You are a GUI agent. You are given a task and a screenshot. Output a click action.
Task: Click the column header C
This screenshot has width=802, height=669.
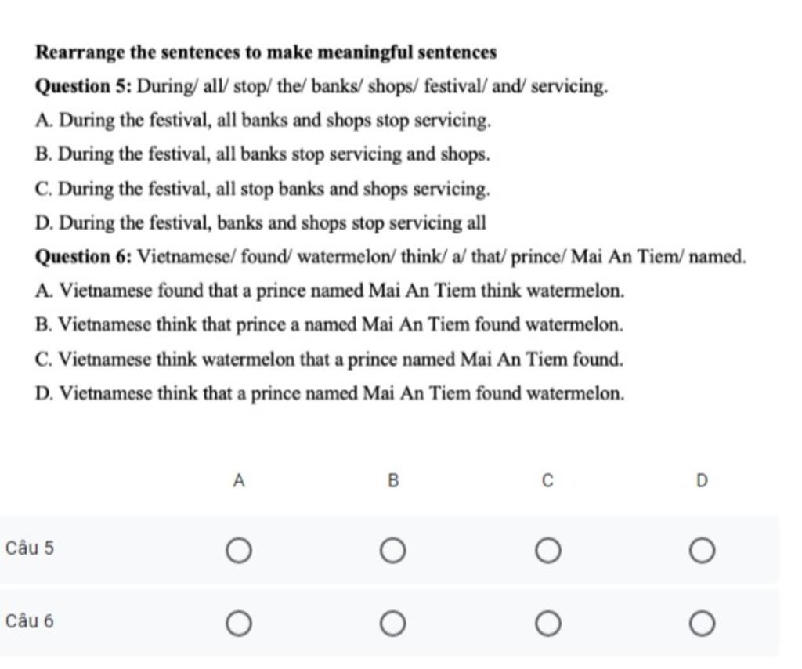point(547,481)
